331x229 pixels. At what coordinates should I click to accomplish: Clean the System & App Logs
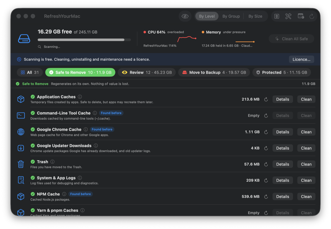[306, 180]
